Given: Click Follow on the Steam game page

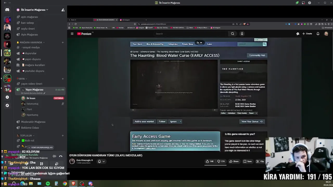Looking at the screenshot, I should (162, 122).
